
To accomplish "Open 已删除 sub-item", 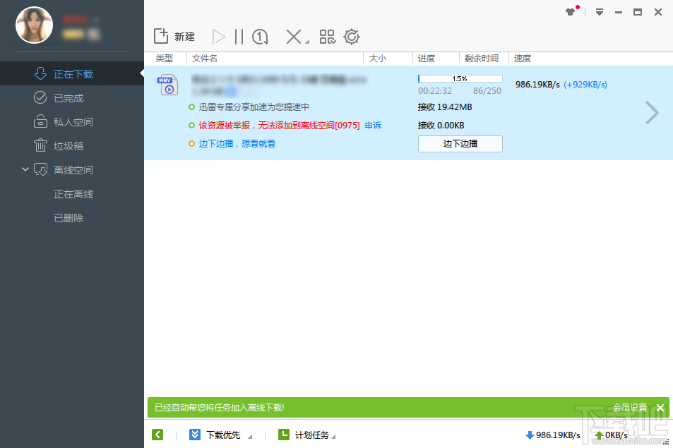I will (x=69, y=218).
